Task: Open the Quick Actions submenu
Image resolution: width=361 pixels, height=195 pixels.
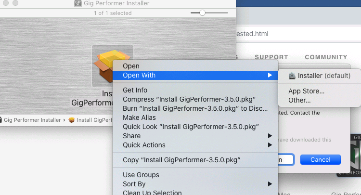Action: tap(195, 145)
